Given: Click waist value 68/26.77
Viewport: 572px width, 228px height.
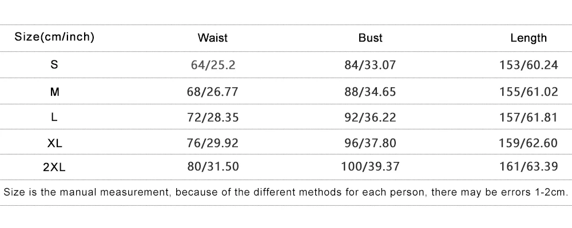Looking at the screenshot, I should pos(213,91).
